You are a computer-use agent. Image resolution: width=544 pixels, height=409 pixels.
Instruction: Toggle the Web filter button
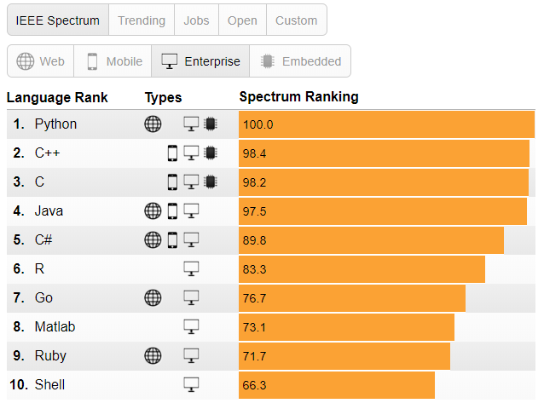pos(41,61)
